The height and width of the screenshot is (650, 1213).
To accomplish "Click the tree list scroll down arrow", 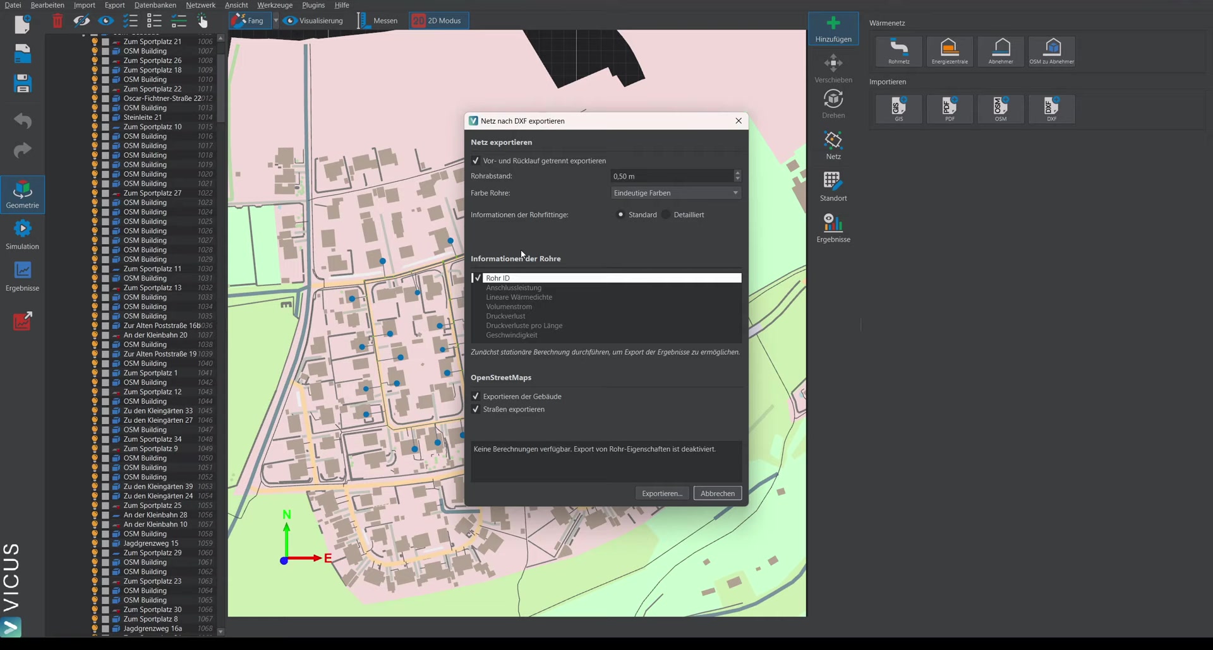I will click(x=220, y=631).
